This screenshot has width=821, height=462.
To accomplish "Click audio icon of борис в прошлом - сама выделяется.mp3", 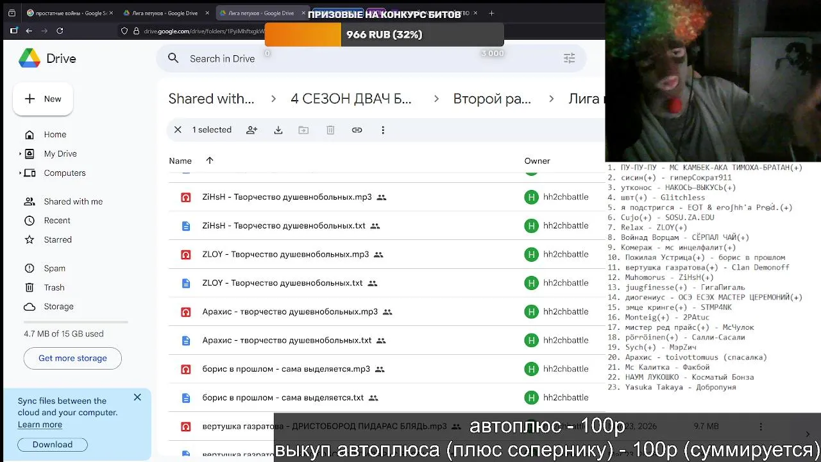I will click(186, 369).
